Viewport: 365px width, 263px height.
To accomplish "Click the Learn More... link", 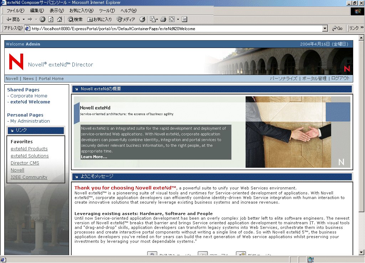I will [x=94, y=157].
